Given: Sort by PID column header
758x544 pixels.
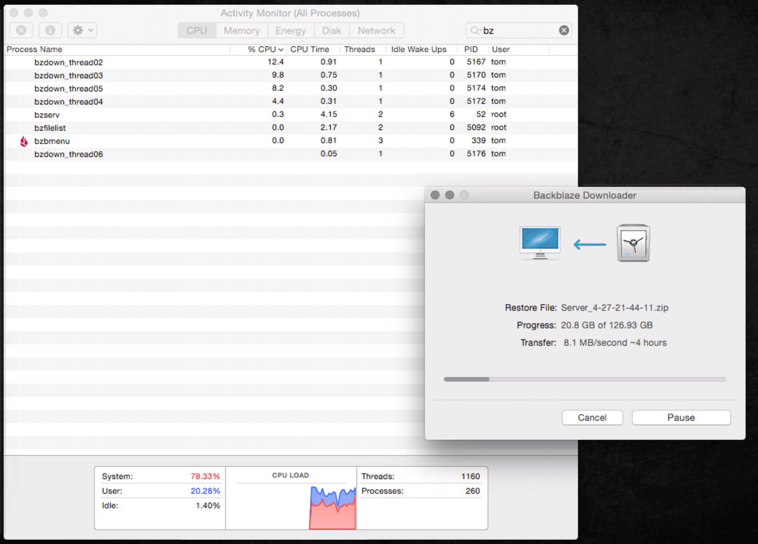Looking at the screenshot, I should coord(473,50).
